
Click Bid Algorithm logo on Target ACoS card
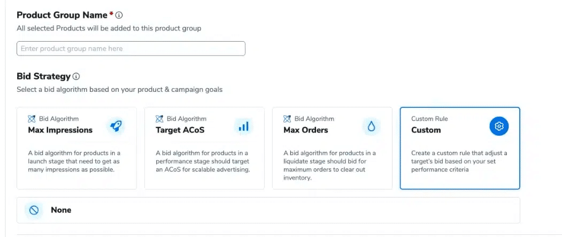click(159, 118)
